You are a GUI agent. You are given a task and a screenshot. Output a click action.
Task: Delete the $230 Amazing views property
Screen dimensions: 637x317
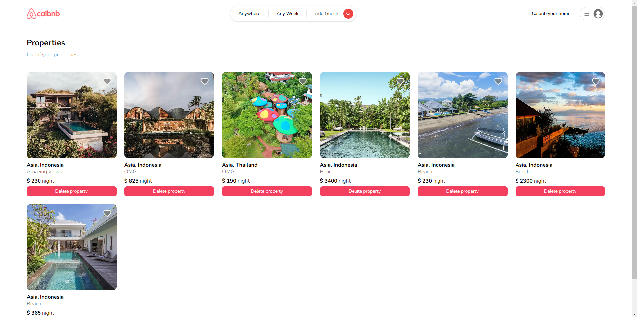(71, 191)
